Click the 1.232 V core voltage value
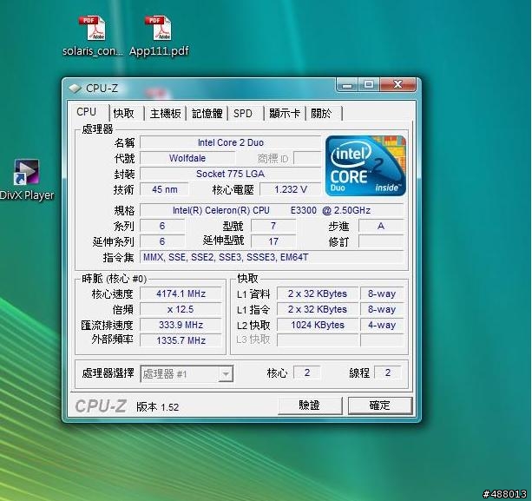 tap(291, 189)
